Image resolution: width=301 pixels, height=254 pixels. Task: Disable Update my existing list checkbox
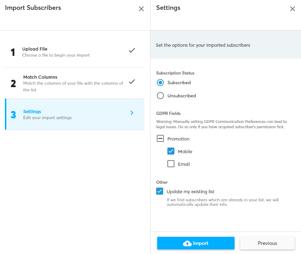(x=160, y=191)
